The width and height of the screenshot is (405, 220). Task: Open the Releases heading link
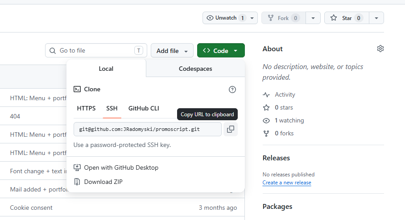tap(276, 158)
